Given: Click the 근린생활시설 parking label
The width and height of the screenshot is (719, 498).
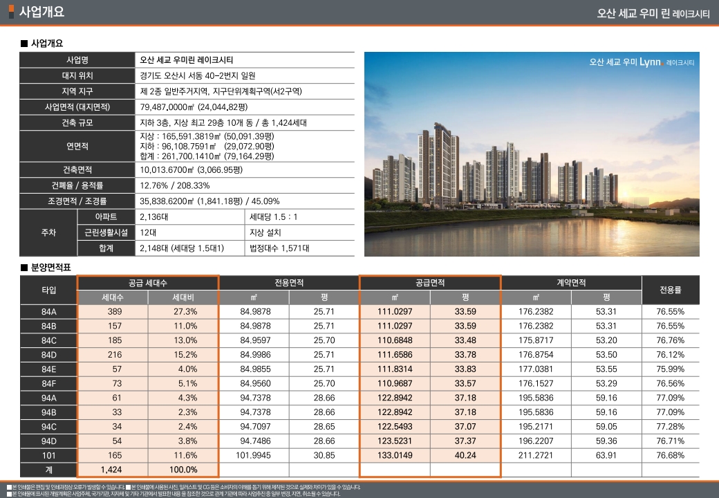Looking at the screenshot, I should click(x=106, y=232).
